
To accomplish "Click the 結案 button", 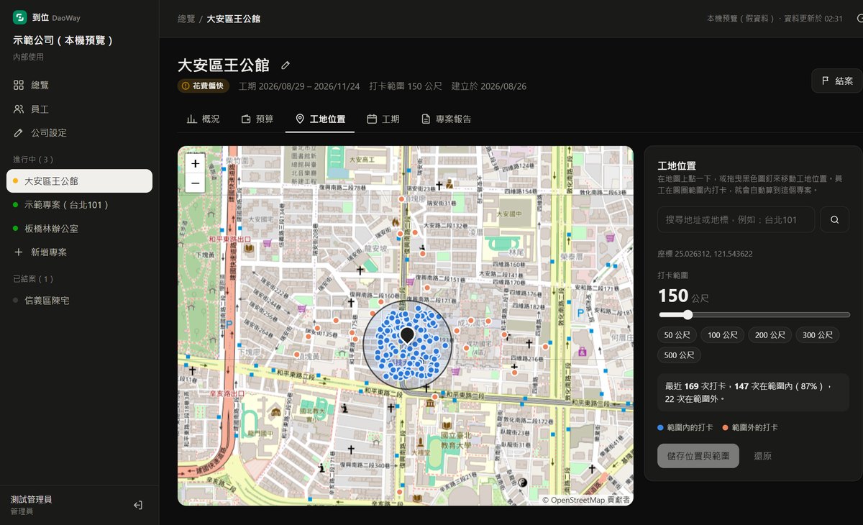I will 837,81.
